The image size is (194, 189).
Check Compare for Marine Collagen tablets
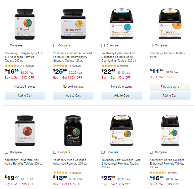click(x=151, y=152)
